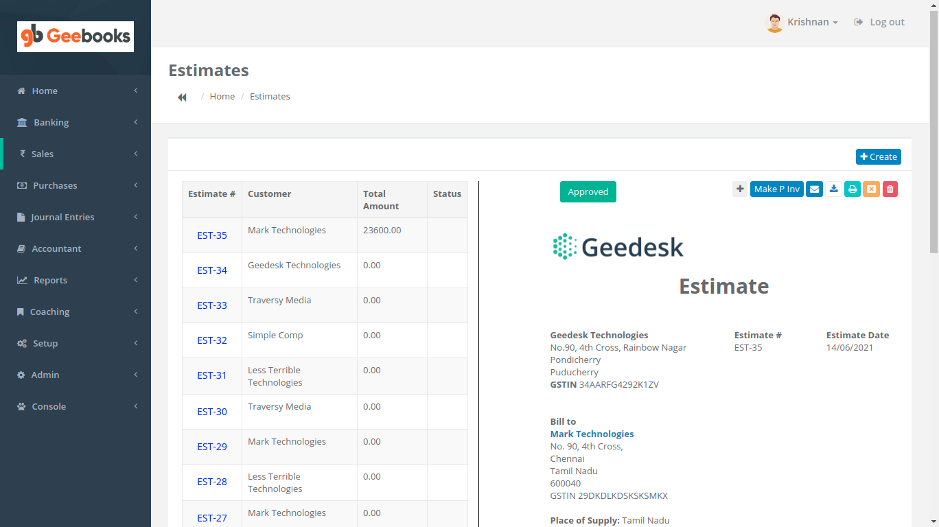Open the Banking section in the sidebar
939x527 pixels.
tap(51, 122)
